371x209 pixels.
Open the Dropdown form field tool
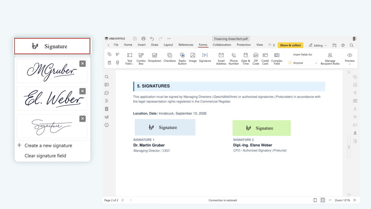click(154, 57)
